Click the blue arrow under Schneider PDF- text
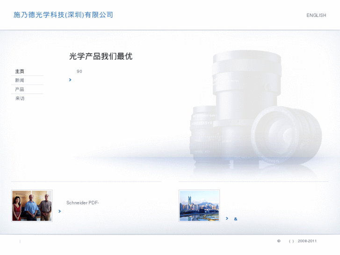Viewport: 340px width, 255px height. pos(60,211)
